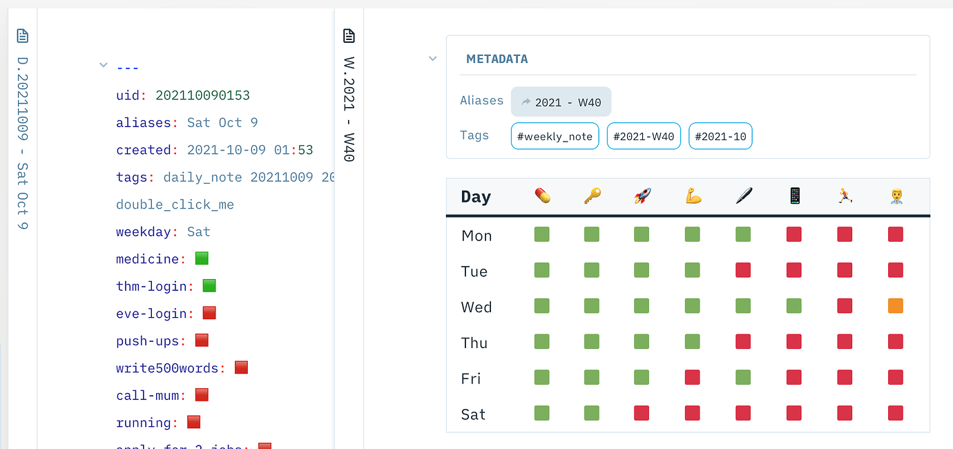Image resolution: width=953 pixels, height=449 pixels.
Task: Click the call-mum key in the frontmatter
Action: pos(148,395)
